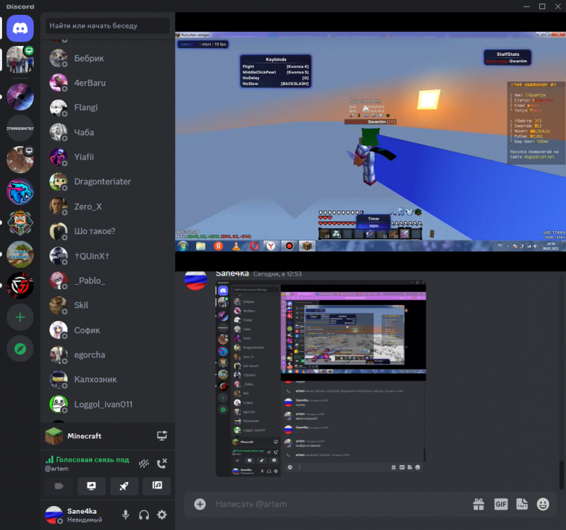The width and height of the screenshot is (566, 530).
Task: Disconnect from the voice call
Action: (161, 464)
